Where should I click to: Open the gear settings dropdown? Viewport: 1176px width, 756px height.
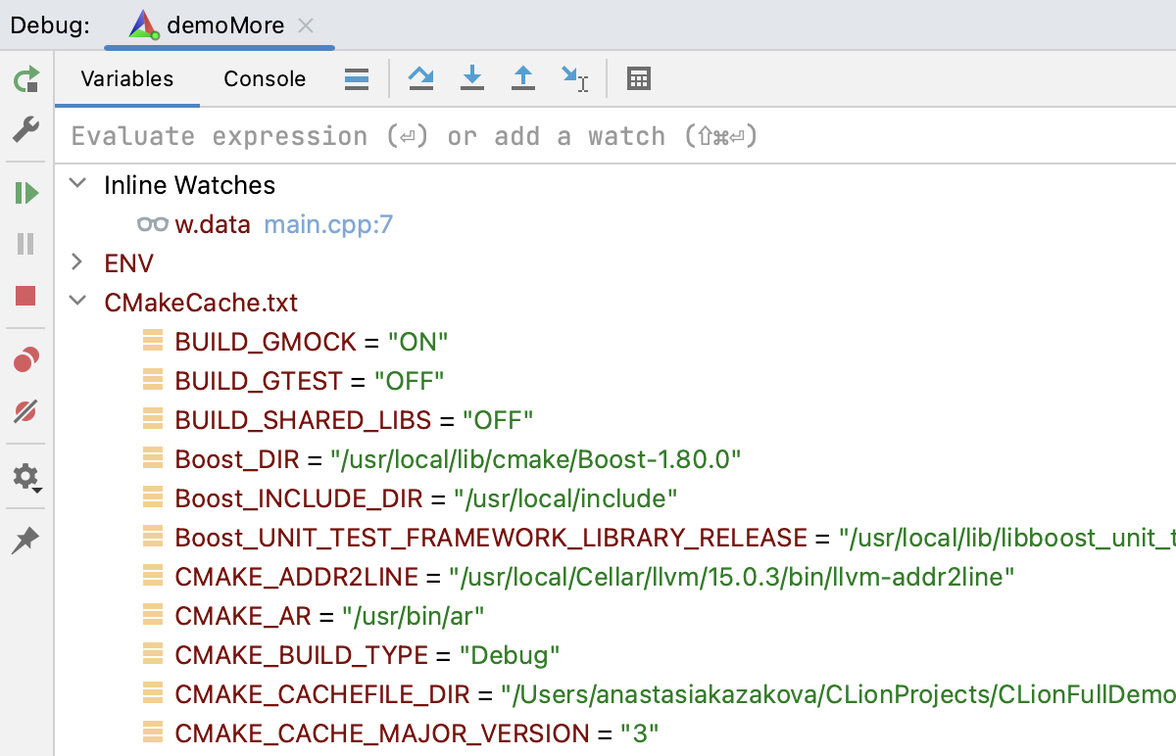(x=26, y=478)
